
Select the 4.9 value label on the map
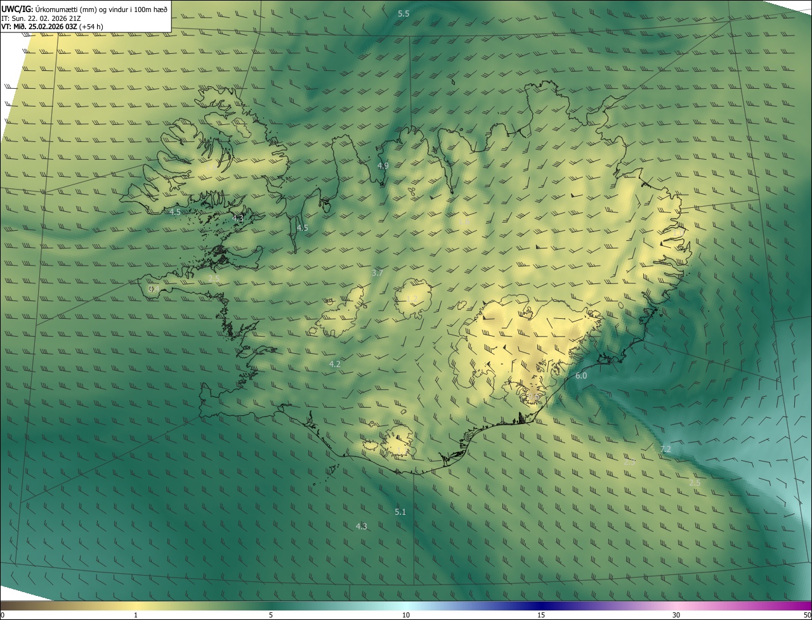[383, 165]
